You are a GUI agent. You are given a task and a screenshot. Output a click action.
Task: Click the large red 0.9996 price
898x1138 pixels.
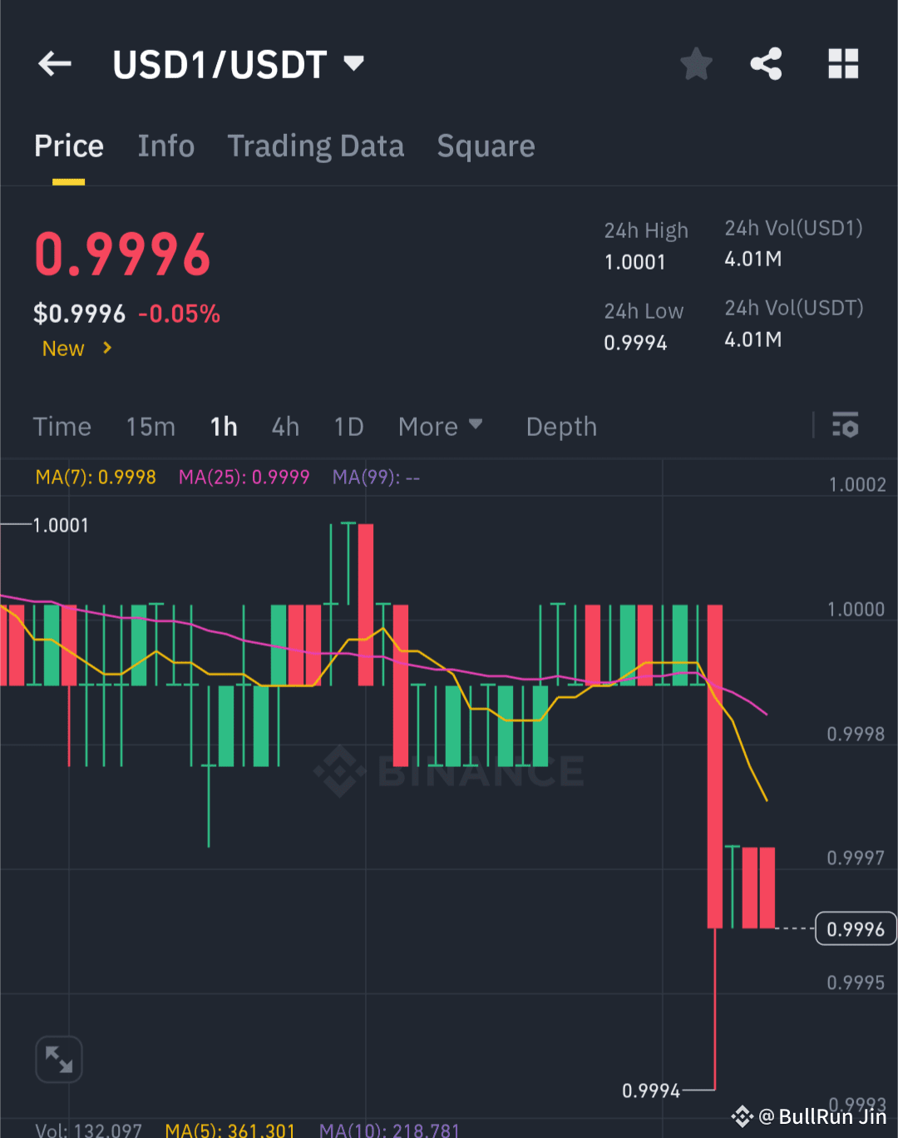(x=122, y=255)
